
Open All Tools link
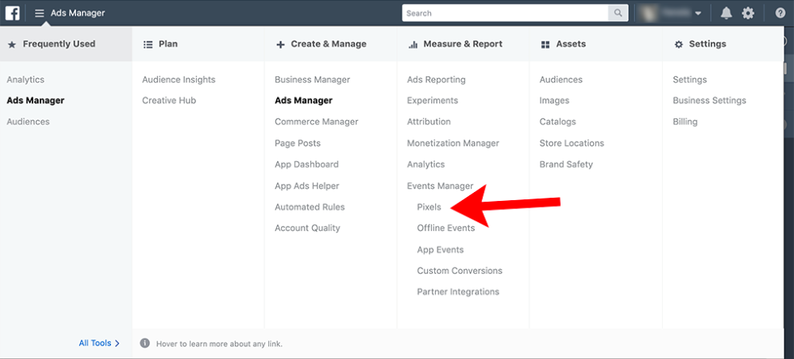(x=99, y=344)
